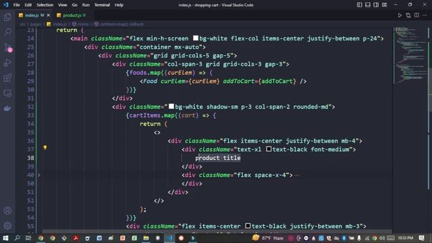
Task: Open the Edit menu
Action: pos(28,5)
